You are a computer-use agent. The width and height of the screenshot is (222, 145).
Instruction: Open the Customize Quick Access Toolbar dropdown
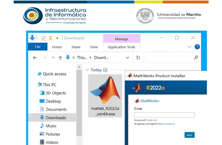tap(57, 38)
